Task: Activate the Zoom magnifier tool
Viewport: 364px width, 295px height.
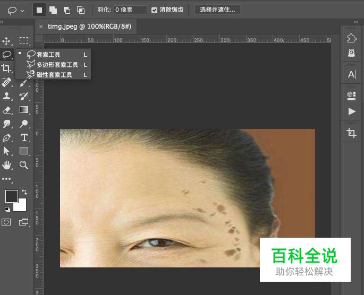Action: [x=24, y=165]
